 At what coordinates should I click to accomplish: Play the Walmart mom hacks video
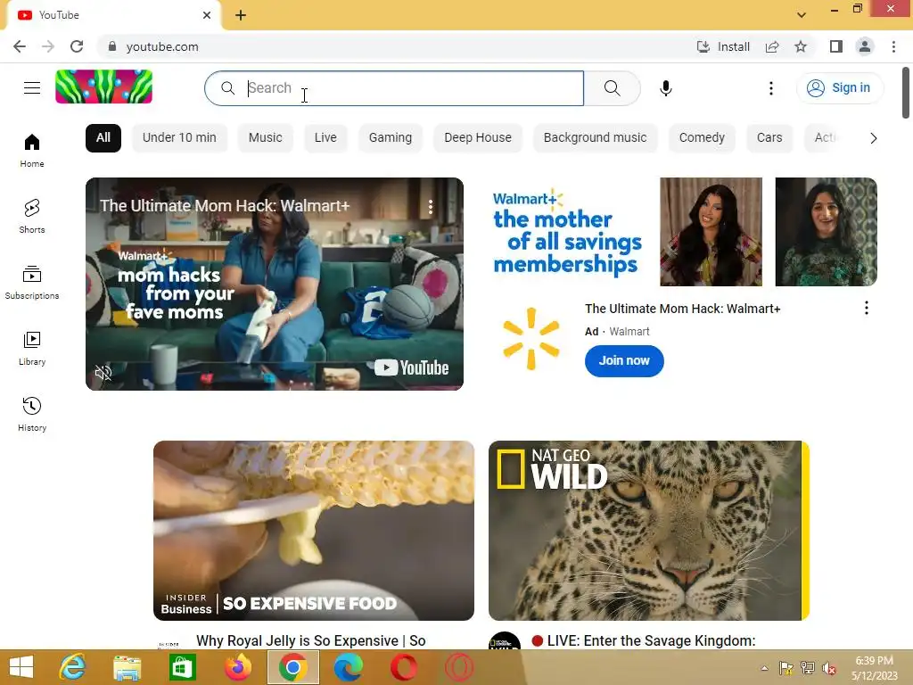[x=275, y=285]
